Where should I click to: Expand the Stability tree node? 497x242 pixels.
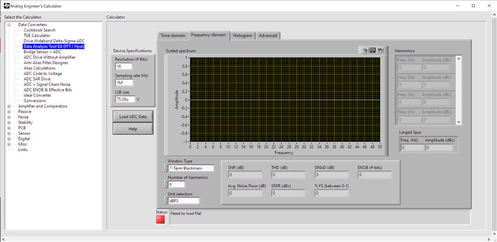point(9,122)
